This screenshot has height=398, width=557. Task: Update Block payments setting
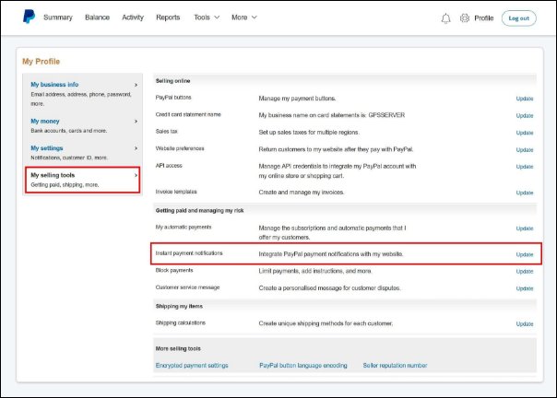525,271
